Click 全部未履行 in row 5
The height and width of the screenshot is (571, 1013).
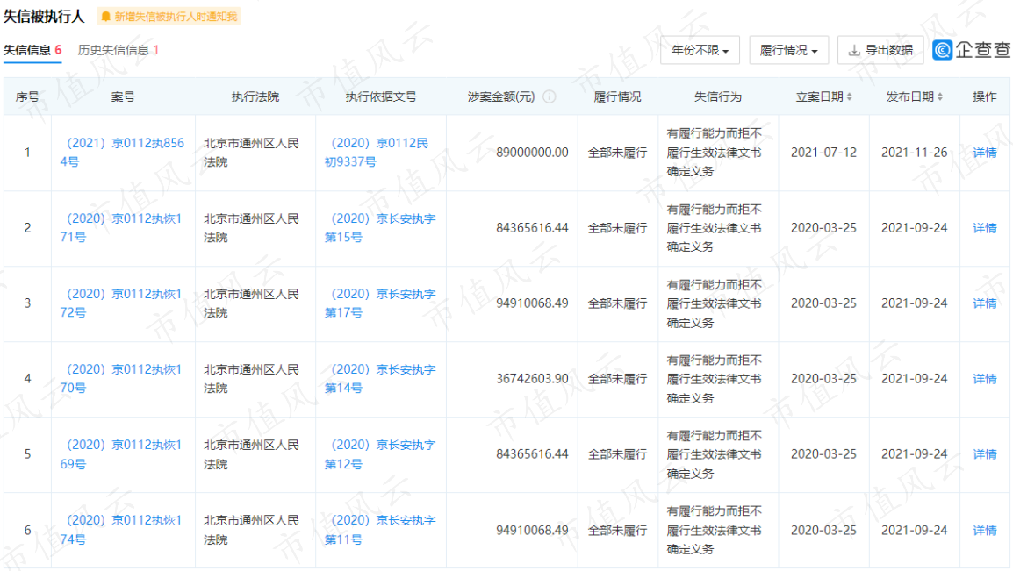click(617, 454)
